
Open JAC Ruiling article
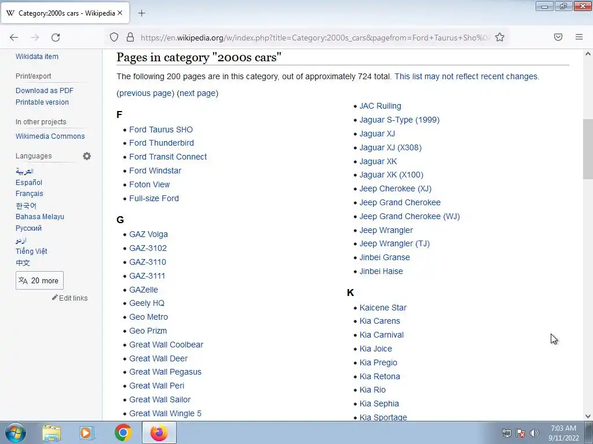[380, 106]
